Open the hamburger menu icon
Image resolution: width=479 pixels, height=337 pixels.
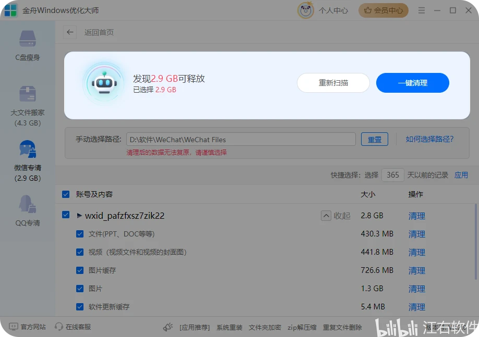pos(422,10)
